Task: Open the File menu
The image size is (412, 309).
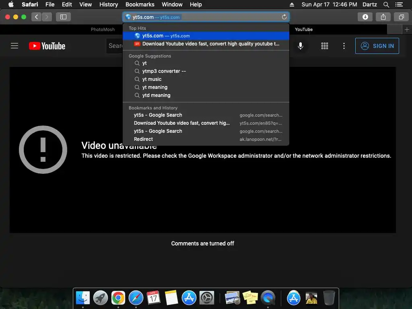Action: (x=50, y=4)
